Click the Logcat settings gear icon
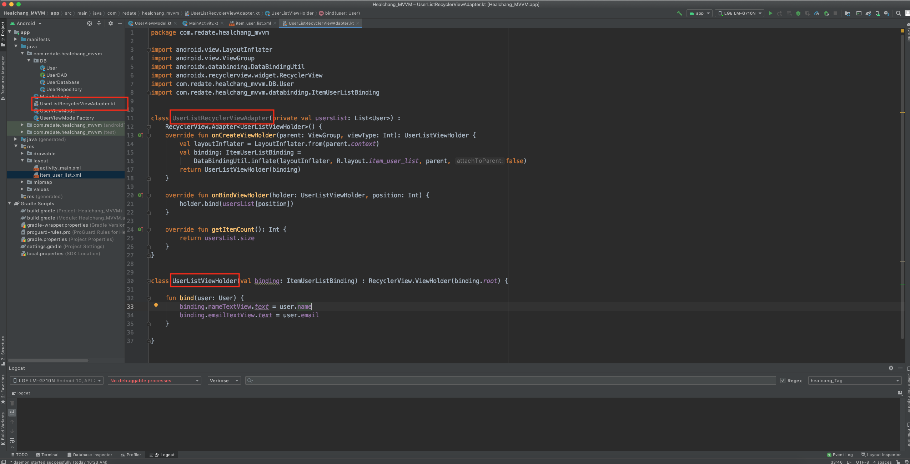The height and width of the screenshot is (464, 910). pyautogui.click(x=891, y=368)
